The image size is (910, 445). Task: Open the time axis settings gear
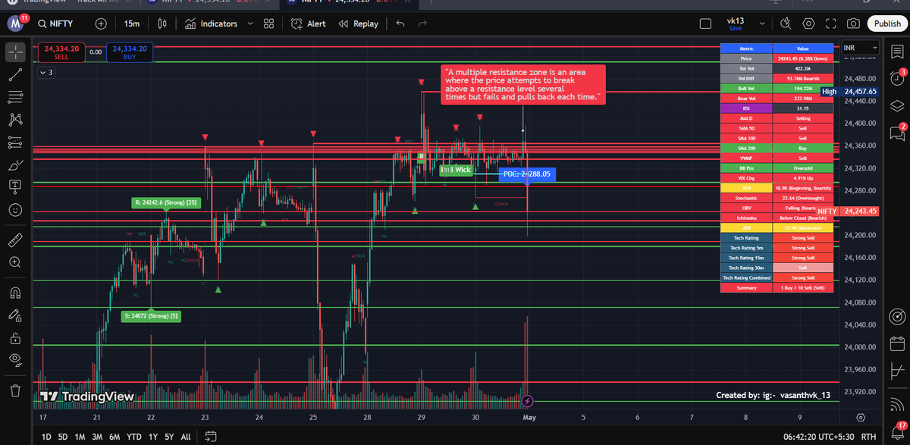861,417
